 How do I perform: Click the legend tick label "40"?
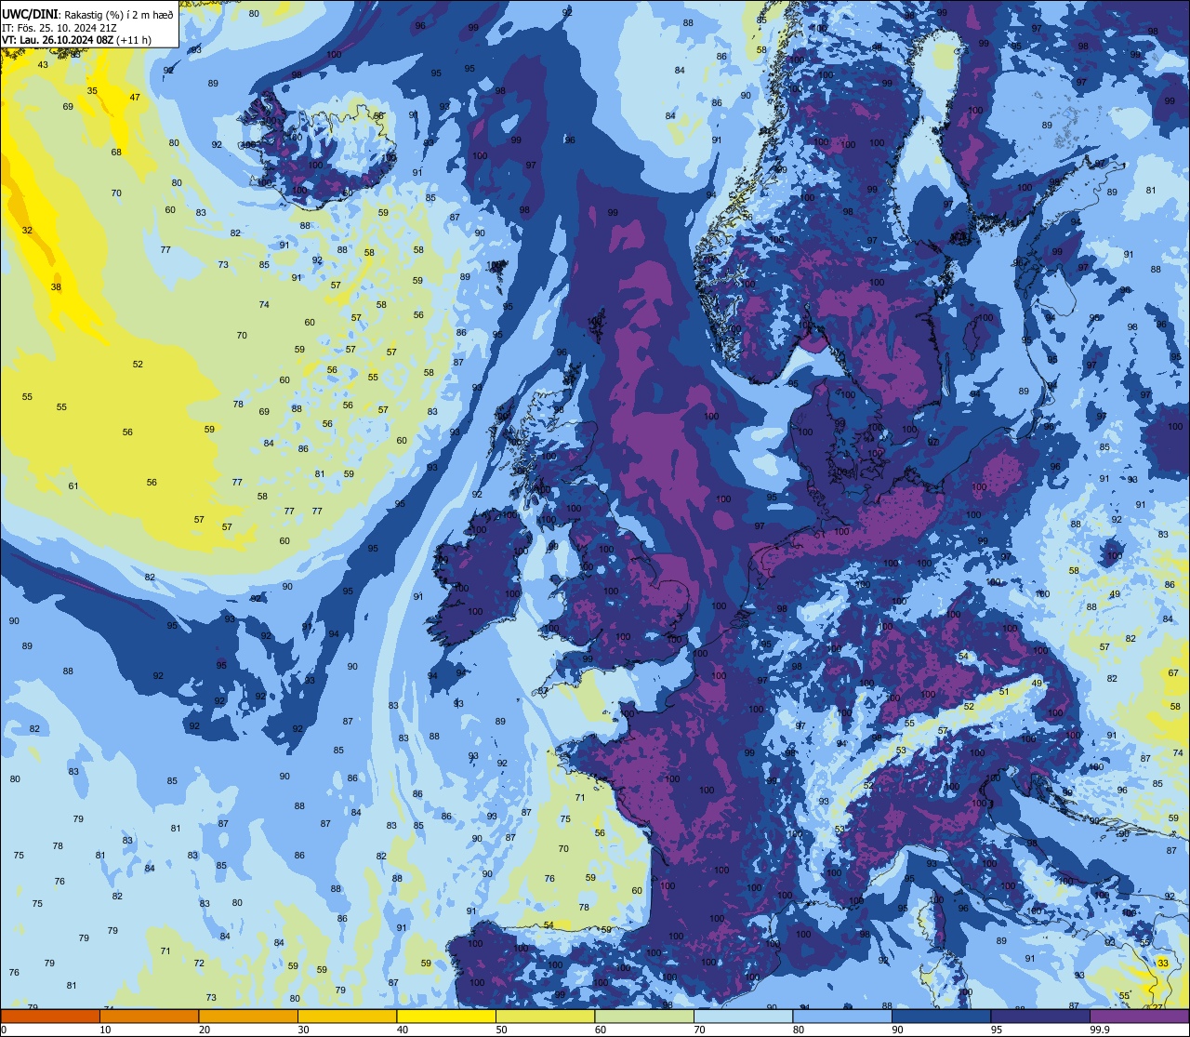tap(402, 1030)
